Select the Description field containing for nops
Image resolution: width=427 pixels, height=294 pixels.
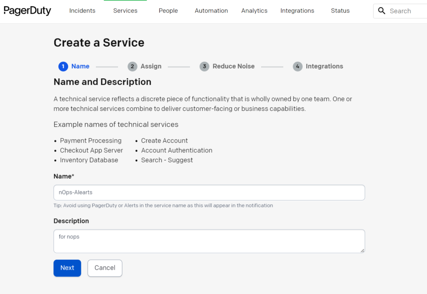[209, 240]
